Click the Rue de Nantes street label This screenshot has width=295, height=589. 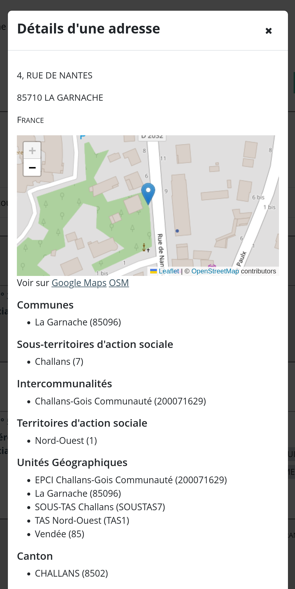click(x=161, y=249)
